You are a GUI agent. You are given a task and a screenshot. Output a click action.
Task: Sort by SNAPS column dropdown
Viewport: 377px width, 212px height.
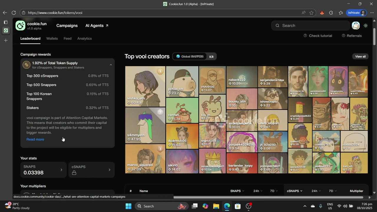coord(237,191)
